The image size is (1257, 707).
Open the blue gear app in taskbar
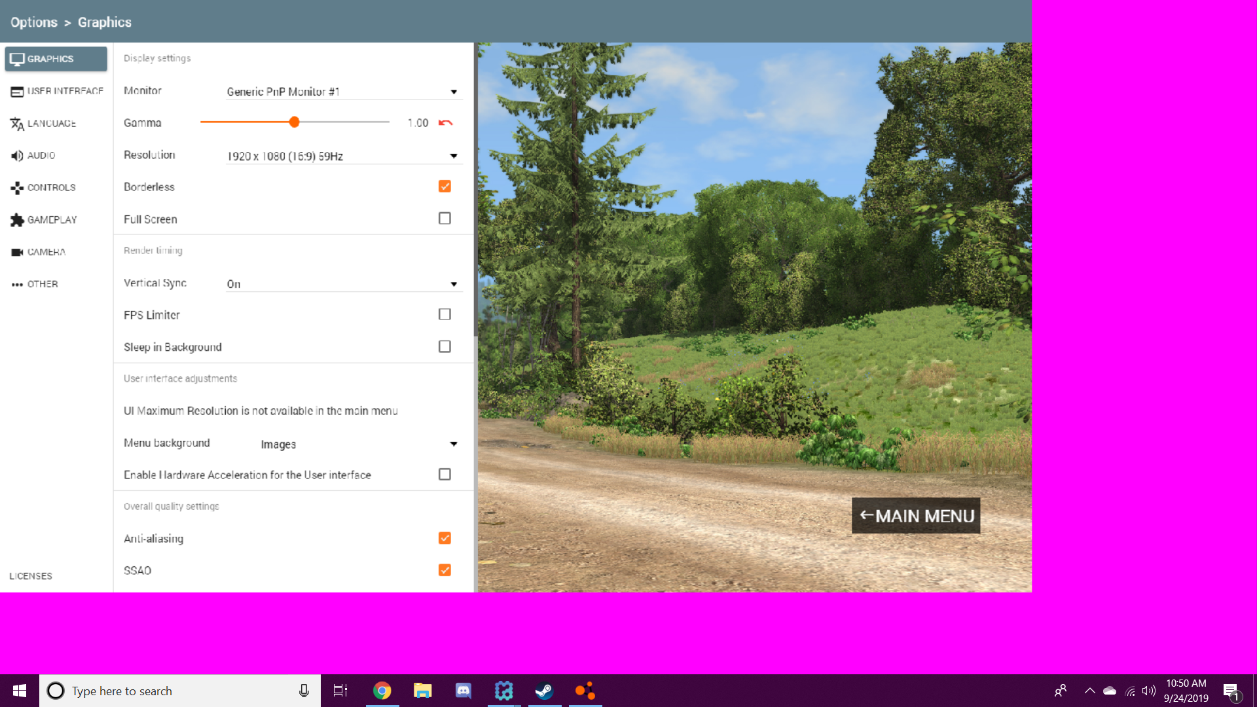click(503, 691)
